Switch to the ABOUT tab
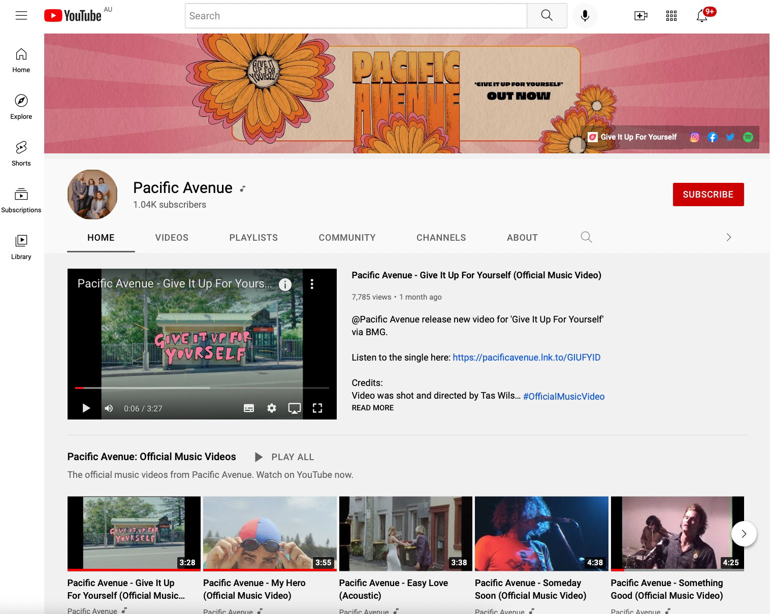This screenshot has width=771, height=614. click(x=522, y=238)
